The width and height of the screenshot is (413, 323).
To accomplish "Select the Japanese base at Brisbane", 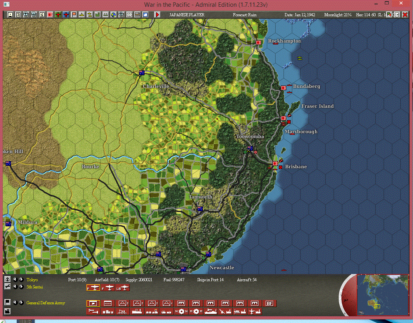I will click(x=275, y=163).
